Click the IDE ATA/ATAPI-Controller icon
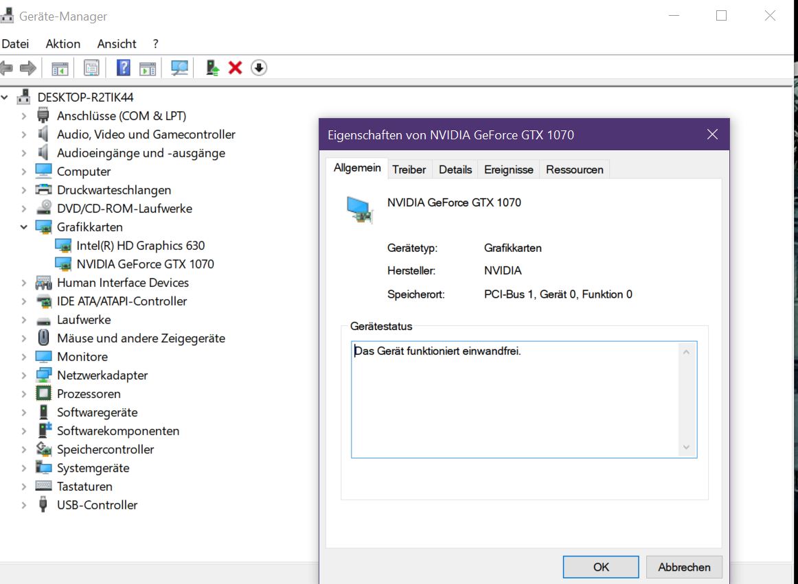Viewport: 798px width, 584px height. tap(44, 301)
